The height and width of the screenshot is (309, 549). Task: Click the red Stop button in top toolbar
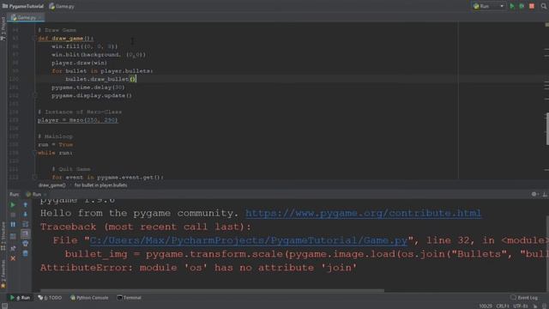pos(532,6)
